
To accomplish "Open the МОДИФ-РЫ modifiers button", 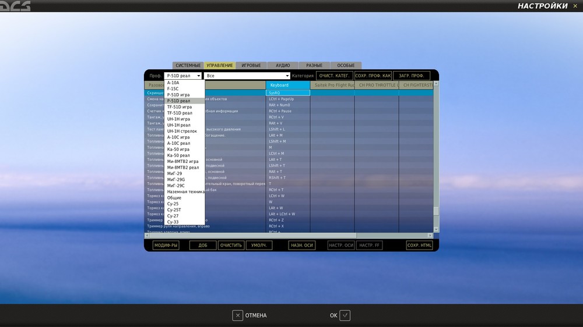I will tap(166, 246).
